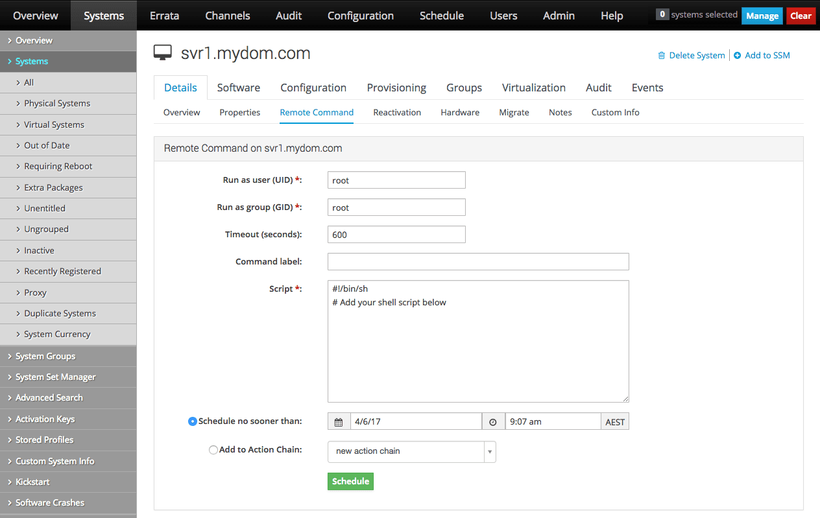820x518 pixels.
Task: Click the monitor icon beside svr1.mydom.com
Action: 163,53
